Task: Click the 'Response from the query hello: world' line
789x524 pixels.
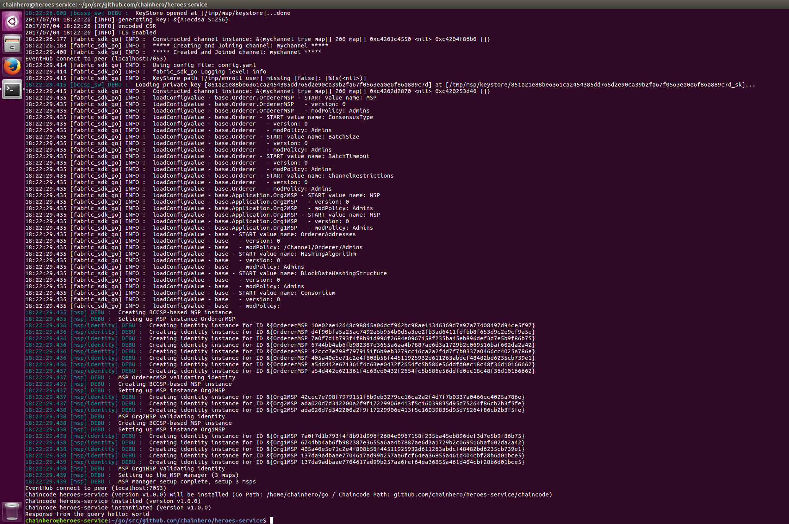Action: [x=87, y=514]
